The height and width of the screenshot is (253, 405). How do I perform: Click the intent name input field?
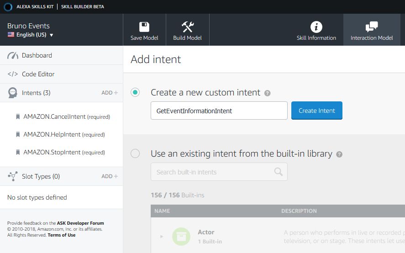pos(219,111)
